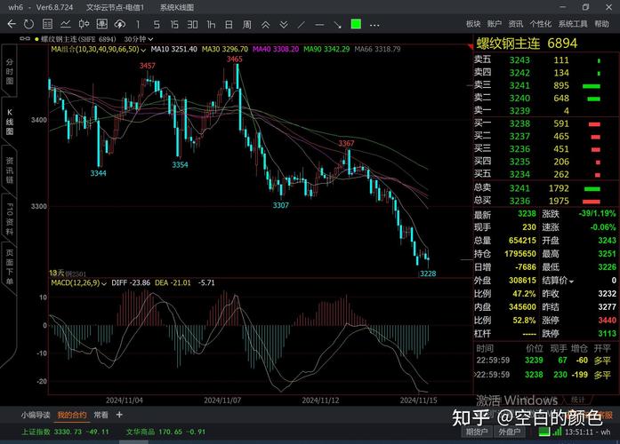
Task: Add a new tab with plus icon
Action: coord(374,24)
